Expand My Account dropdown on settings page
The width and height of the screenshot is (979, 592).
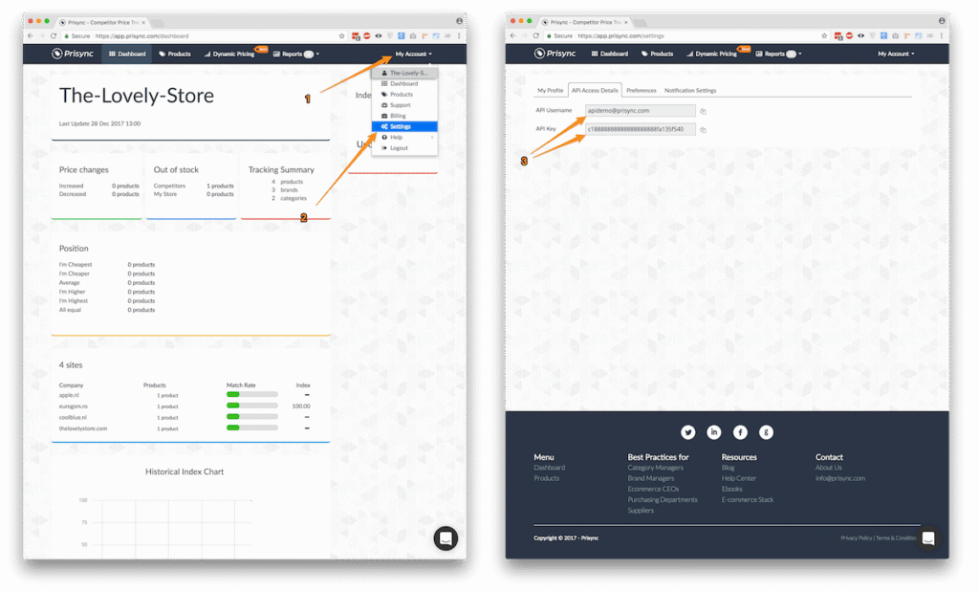tap(896, 54)
